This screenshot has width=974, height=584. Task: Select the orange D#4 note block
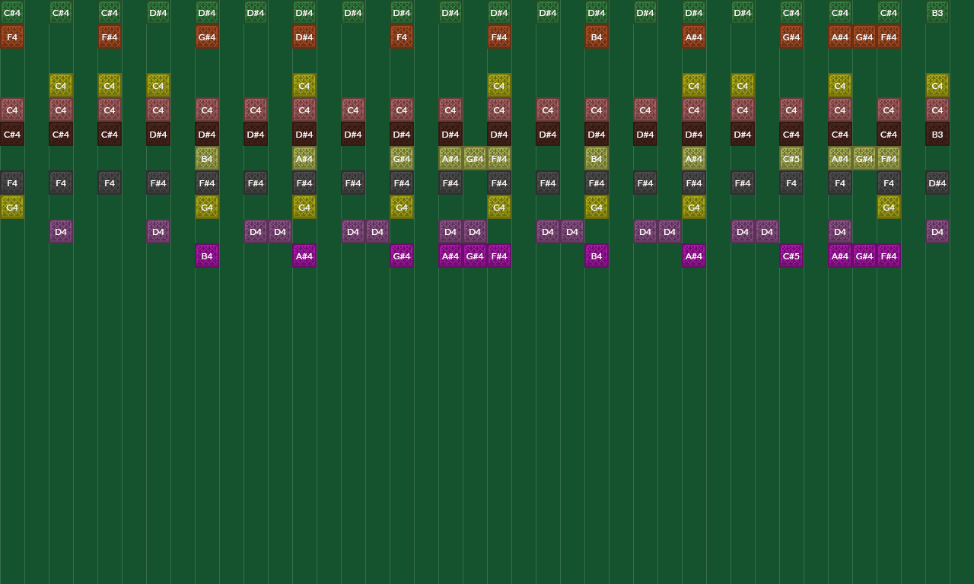(304, 36)
